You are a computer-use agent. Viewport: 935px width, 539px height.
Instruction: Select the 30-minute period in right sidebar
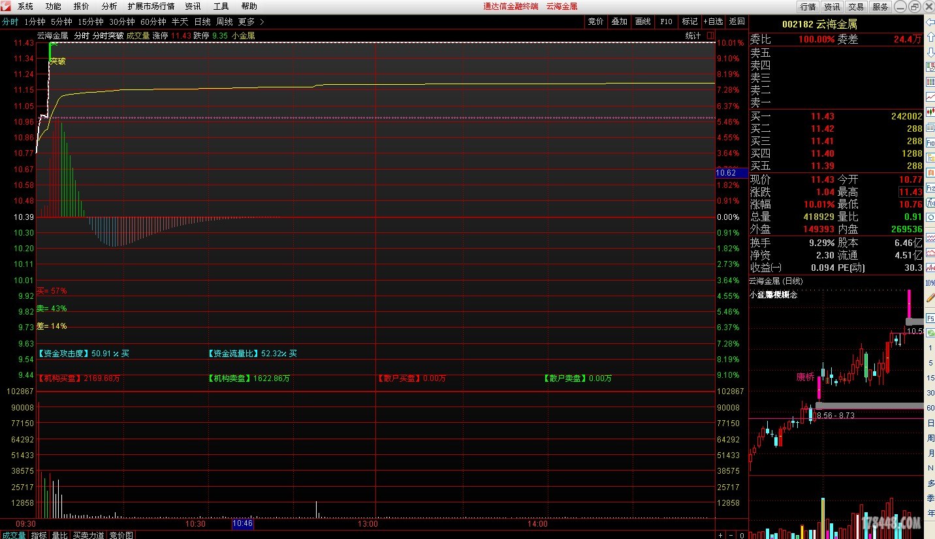[x=930, y=393]
